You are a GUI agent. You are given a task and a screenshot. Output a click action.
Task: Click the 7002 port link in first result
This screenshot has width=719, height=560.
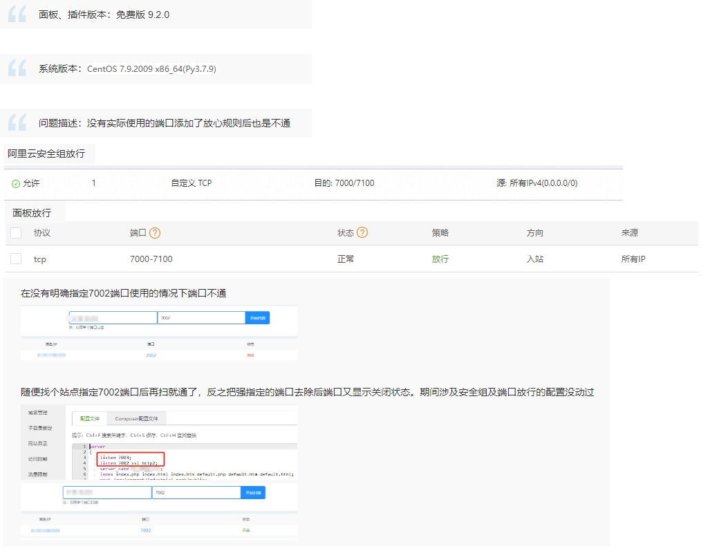pyautogui.click(x=151, y=355)
